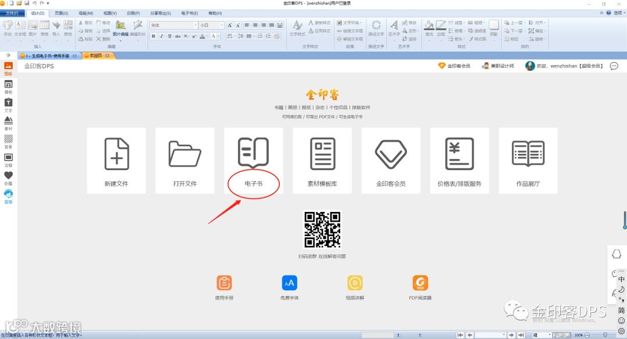This screenshot has width=627, height=339.
Task: Open the 作品展厅 gallery card
Action: (x=528, y=161)
